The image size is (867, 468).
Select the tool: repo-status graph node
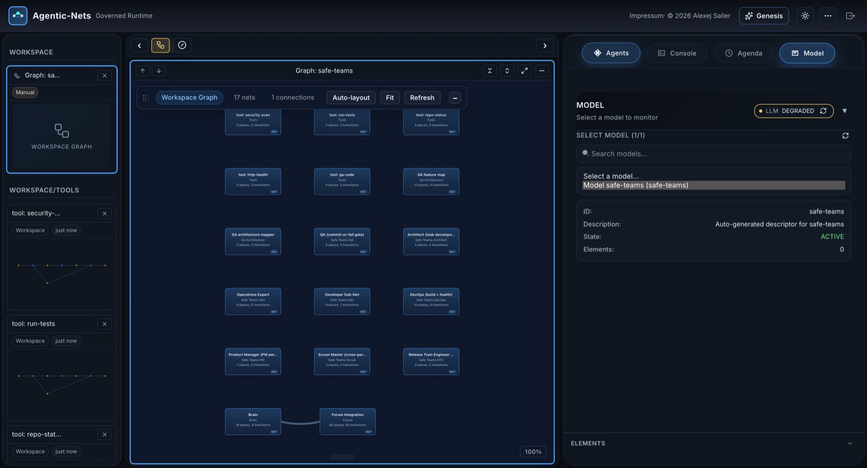point(431,122)
